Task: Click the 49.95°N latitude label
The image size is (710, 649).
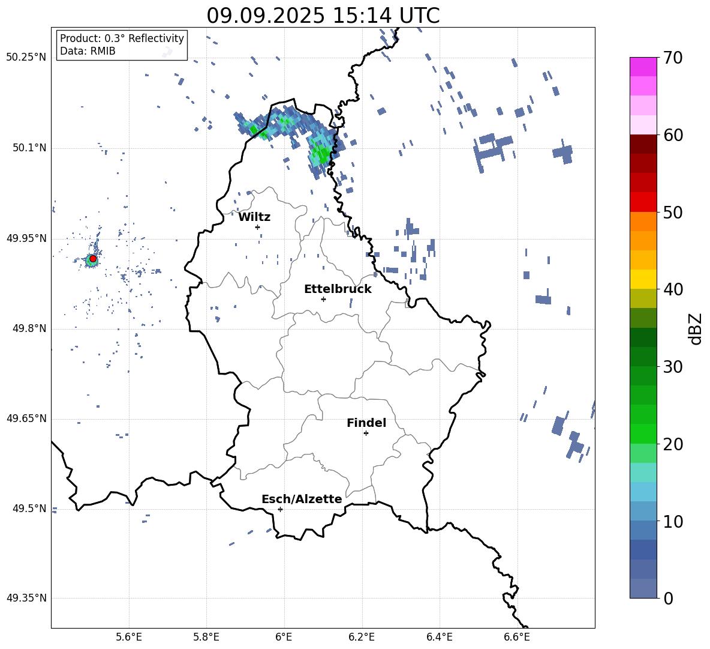Action: coord(26,238)
